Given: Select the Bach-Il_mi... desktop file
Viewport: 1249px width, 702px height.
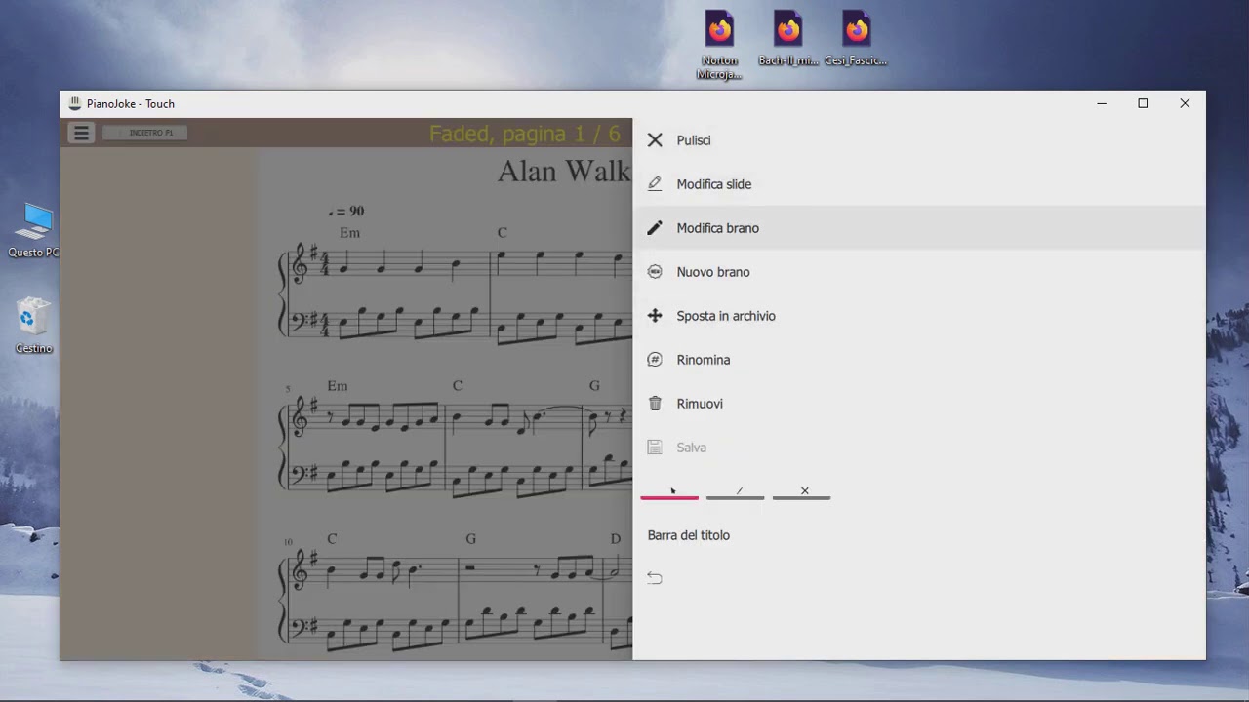Looking at the screenshot, I should (788, 39).
